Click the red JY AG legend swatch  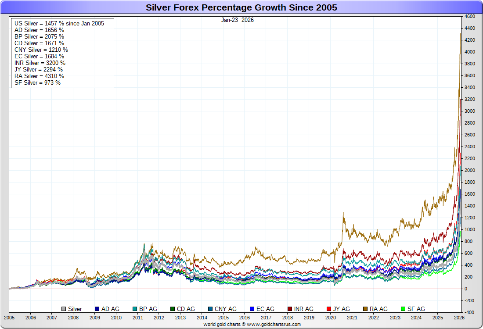pos(329,309)
